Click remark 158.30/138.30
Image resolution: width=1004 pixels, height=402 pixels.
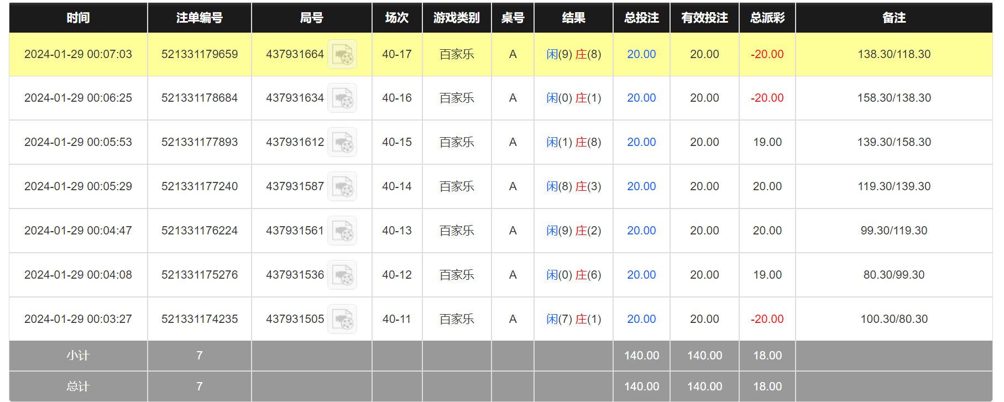[894, 98]
